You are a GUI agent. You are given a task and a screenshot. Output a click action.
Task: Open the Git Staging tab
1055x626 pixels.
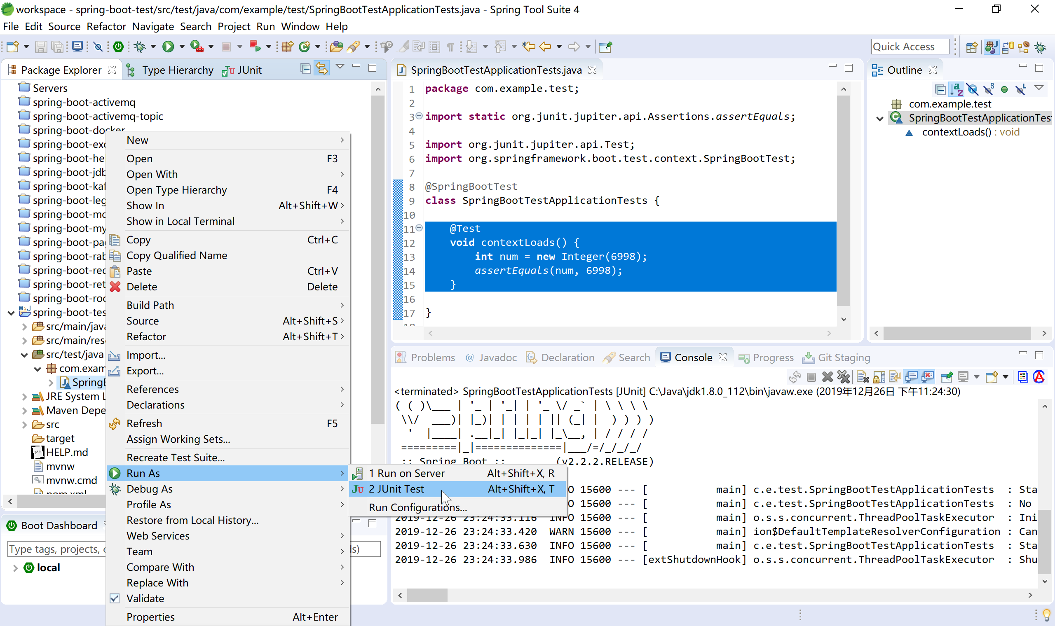(x=836, y=357)
